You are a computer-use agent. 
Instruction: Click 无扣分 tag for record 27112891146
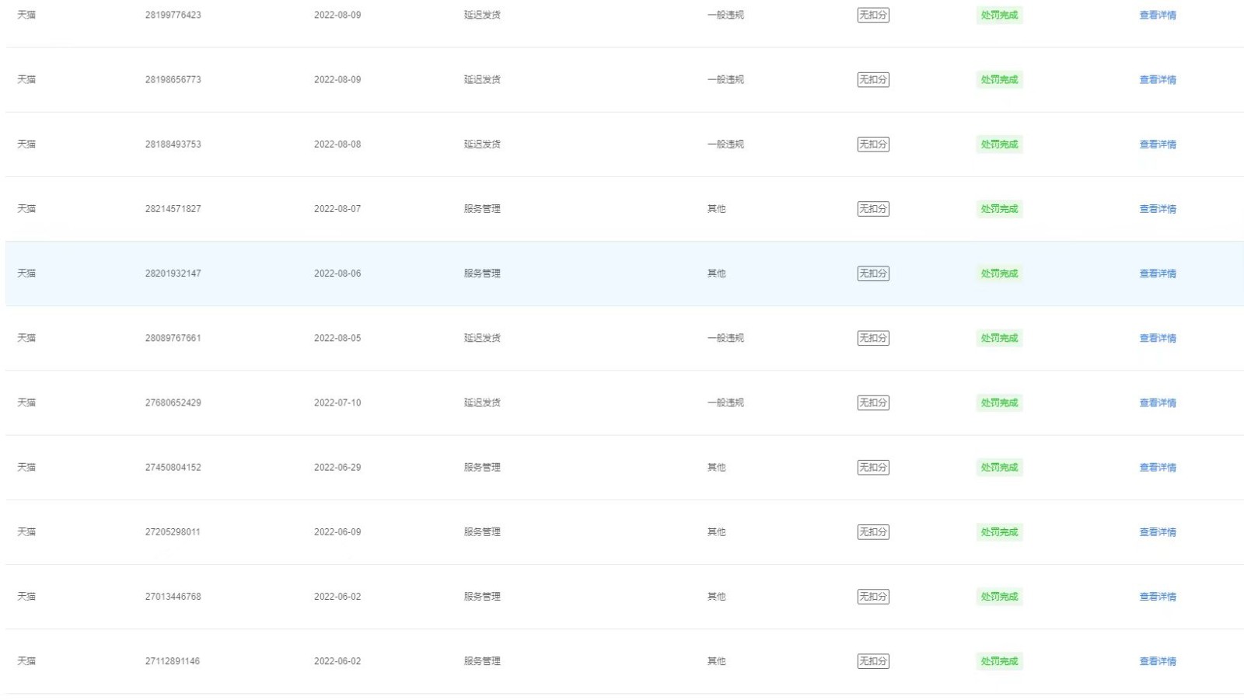(x=872, y=661)
